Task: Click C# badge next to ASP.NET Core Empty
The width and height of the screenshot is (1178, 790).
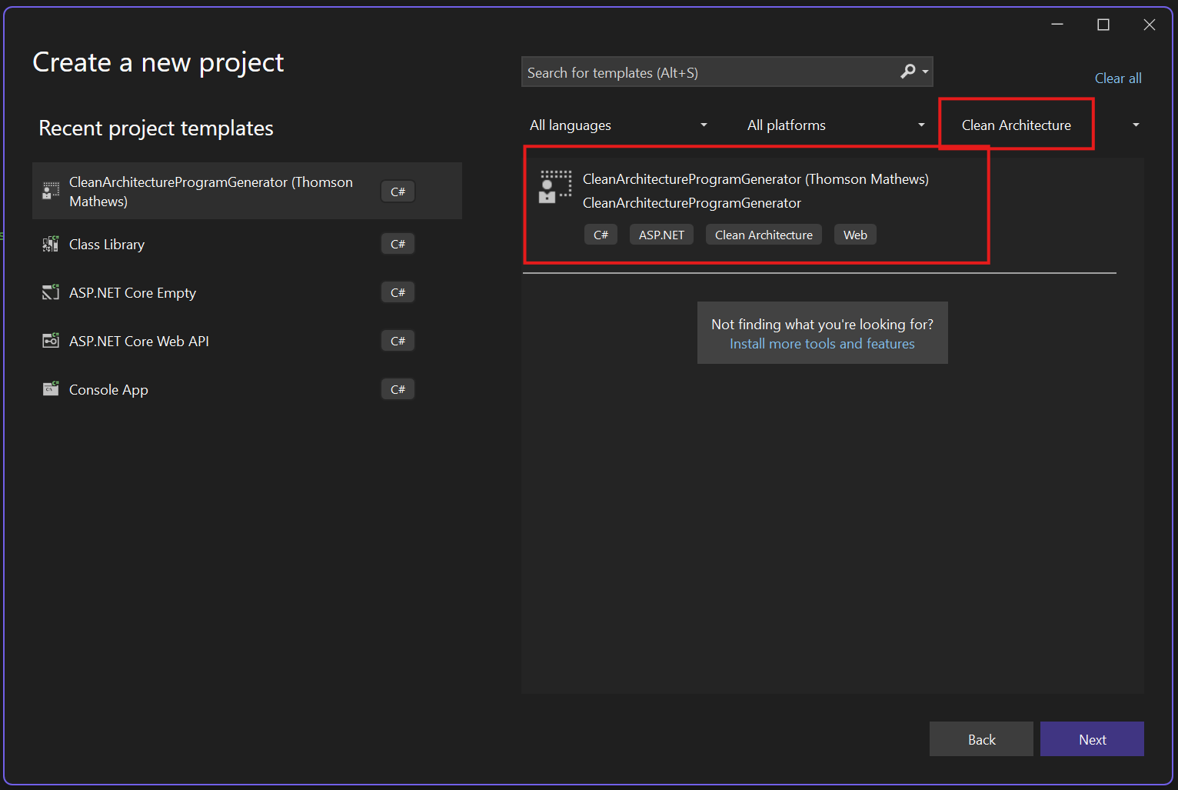Action: 398,292
